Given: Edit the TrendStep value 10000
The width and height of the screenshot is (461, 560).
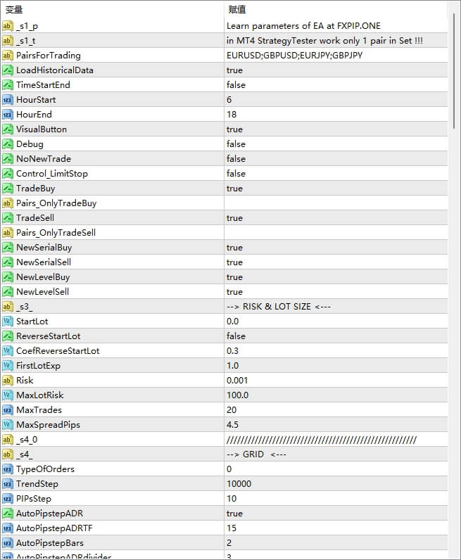Looking at the screenshot, I should (239, 484).
